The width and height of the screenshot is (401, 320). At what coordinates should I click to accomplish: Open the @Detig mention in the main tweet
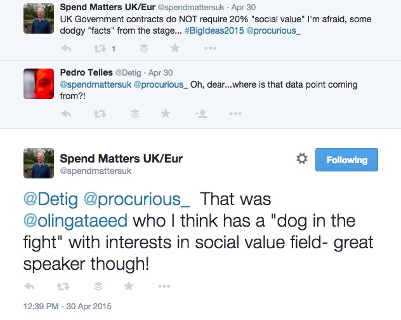click(x=51, y=199)
